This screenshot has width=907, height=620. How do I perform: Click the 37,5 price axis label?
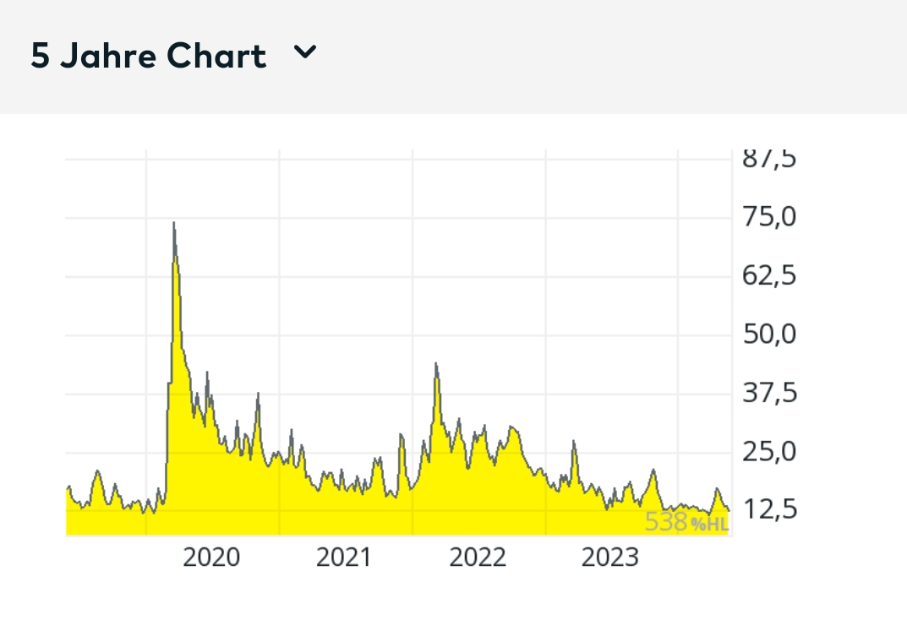pyautogui.click(x=769, y=392)
